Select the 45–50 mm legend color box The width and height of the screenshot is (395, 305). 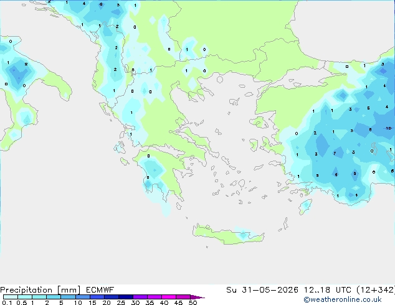click(x=183, y=297)
